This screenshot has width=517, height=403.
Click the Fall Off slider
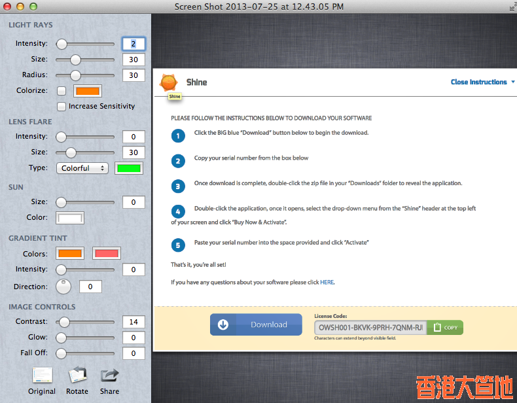pos(85,353)
